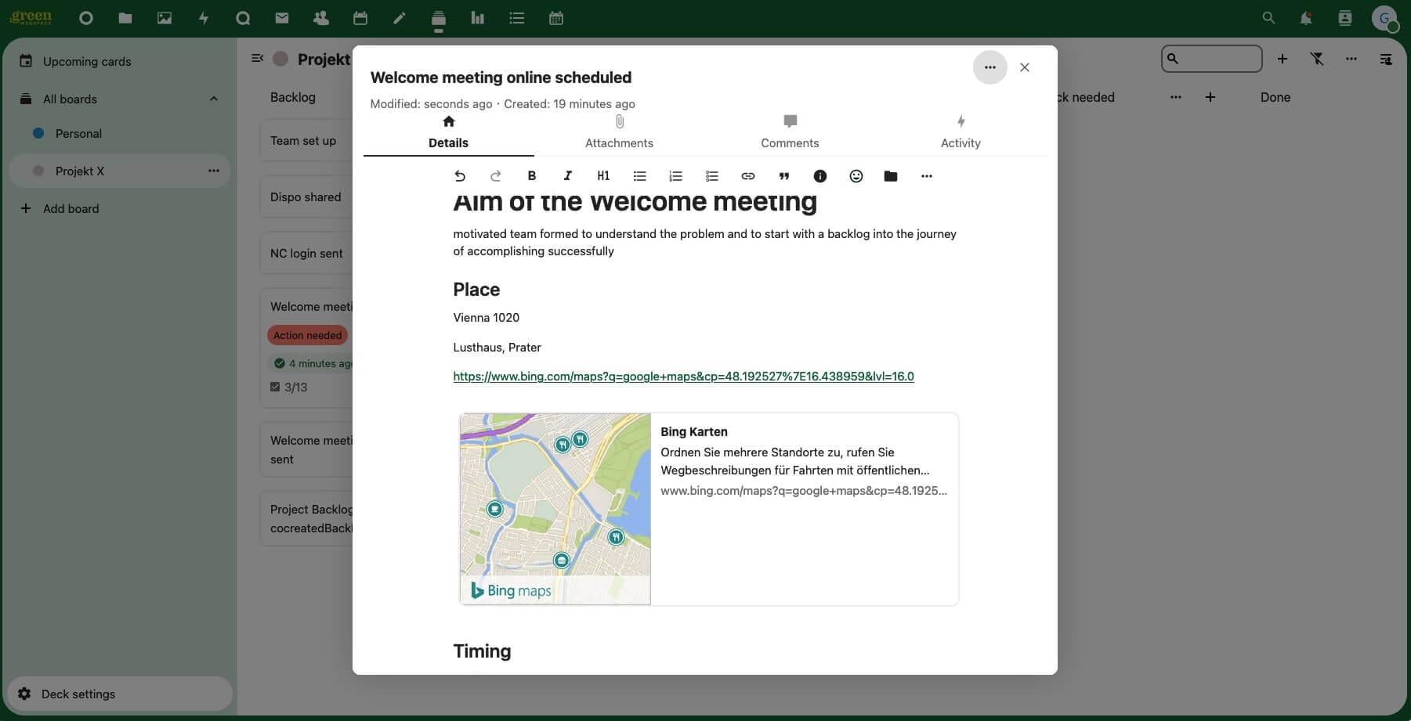Open the card actions three-dot menu
The height and width of the screenshot is (721, 1411).
click(x=990, y=68)
